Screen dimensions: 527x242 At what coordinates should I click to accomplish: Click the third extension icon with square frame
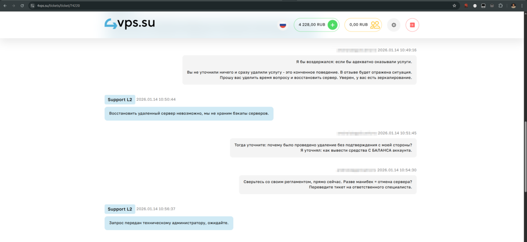[483, 6]
